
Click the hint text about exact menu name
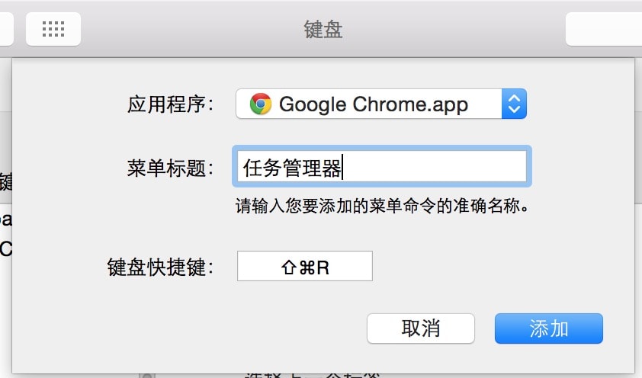tap(381, 206)
